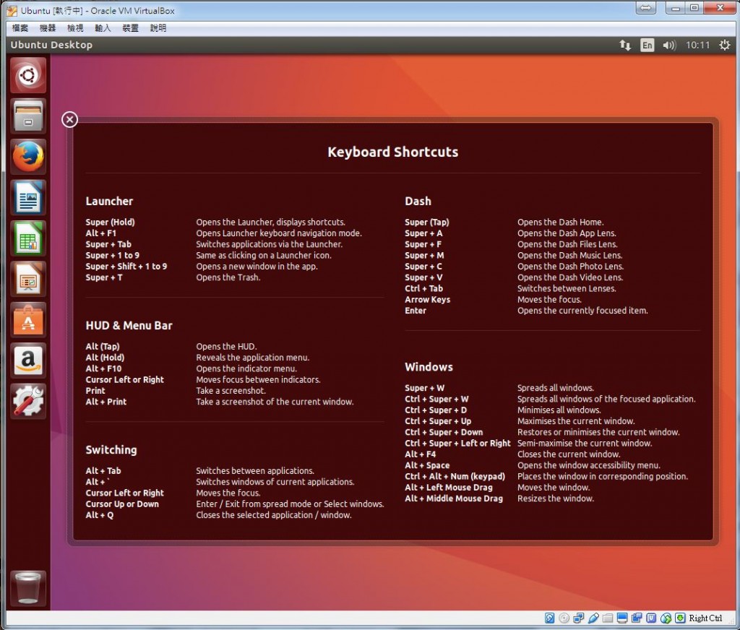Click the Right Ctrl host key label

705,618
